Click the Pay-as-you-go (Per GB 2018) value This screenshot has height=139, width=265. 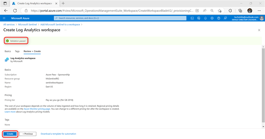pyautogui.click(x=59, y=100)
